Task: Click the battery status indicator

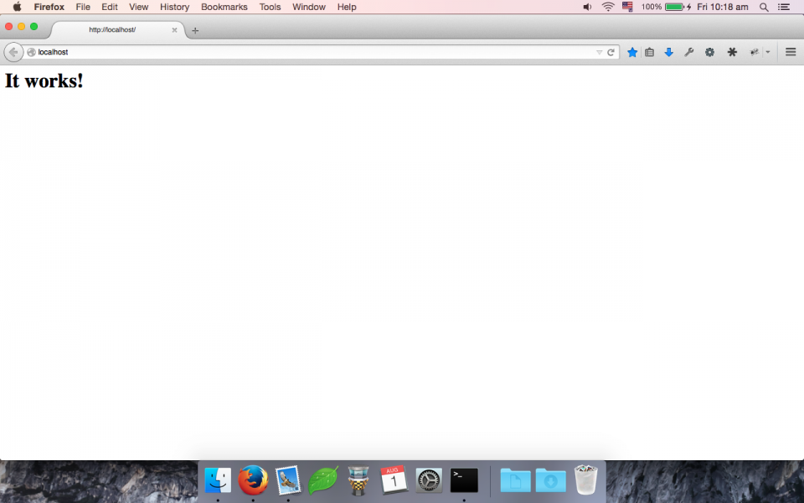Action: 666,7
